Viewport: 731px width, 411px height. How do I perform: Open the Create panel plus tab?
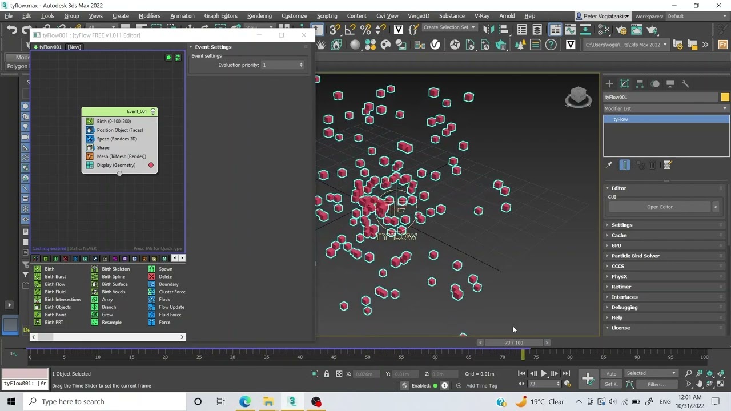(x=609, y=84)
